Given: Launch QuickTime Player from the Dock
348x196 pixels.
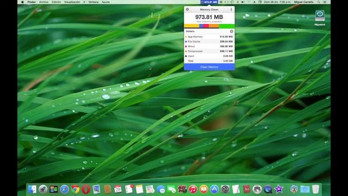Looking at the screenshot, I should (x=268, y=189).
